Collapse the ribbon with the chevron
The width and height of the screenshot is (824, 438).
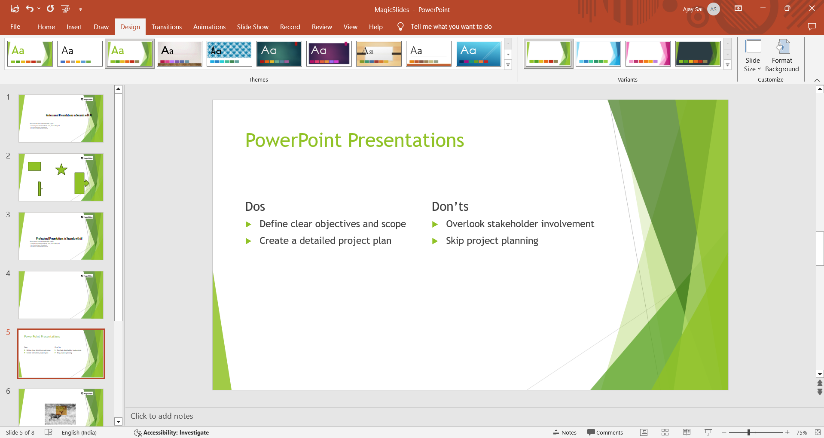tap(817, 80)
